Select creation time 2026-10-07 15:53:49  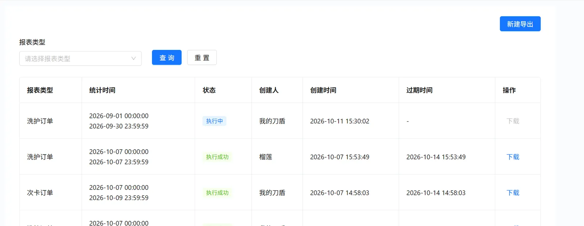340,157
